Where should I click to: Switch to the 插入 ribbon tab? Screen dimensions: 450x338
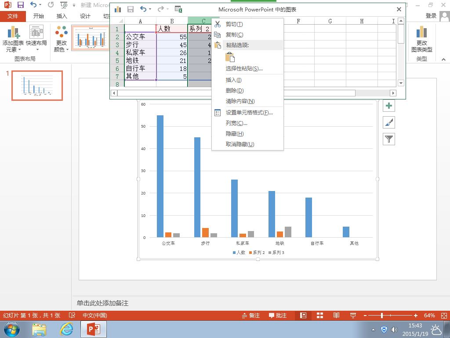(62, 16)
